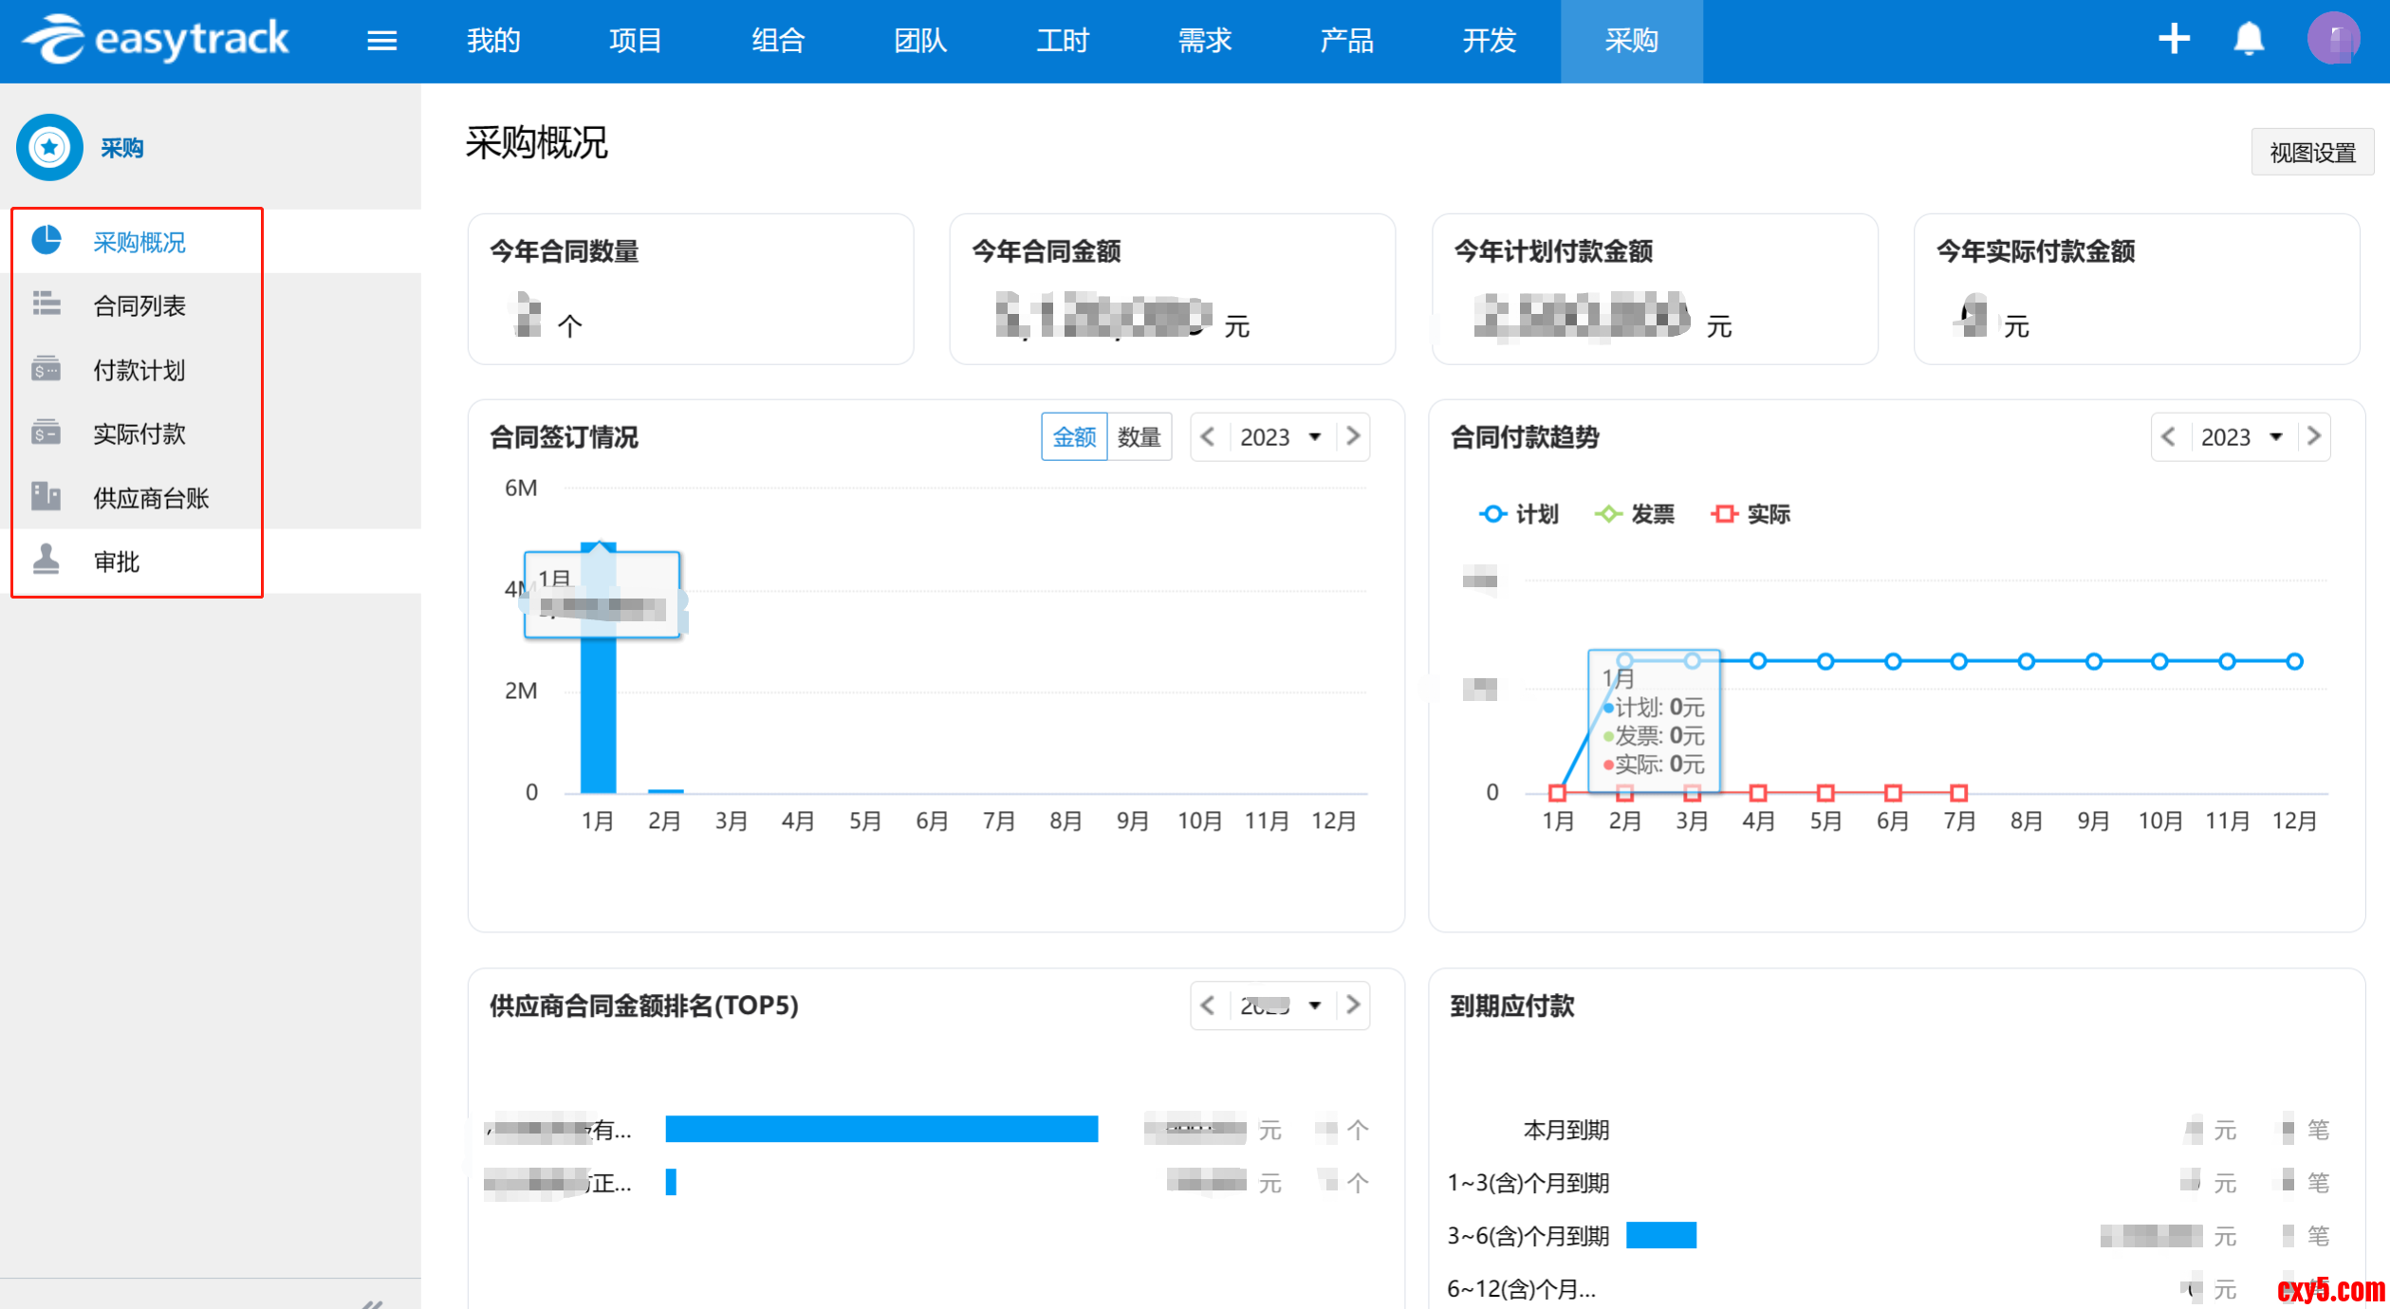Switch contract chart to 数量
Viewport: 2390px width, 1309px height.
[x=1139, y=436]
